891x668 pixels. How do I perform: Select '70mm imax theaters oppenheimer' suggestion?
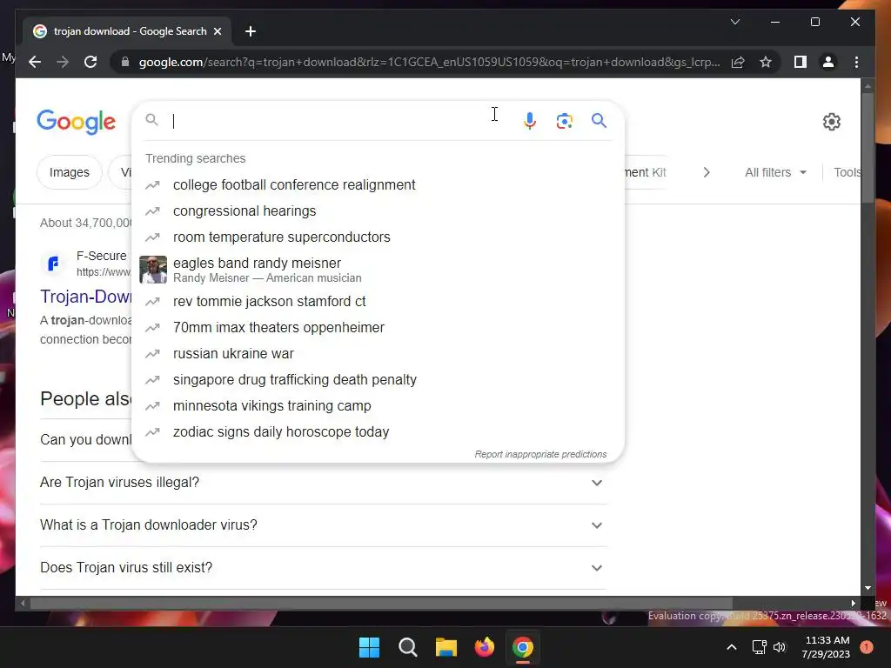click(378, 327)
